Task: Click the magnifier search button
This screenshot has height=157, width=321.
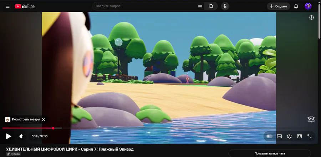Action: coord(211,6)
